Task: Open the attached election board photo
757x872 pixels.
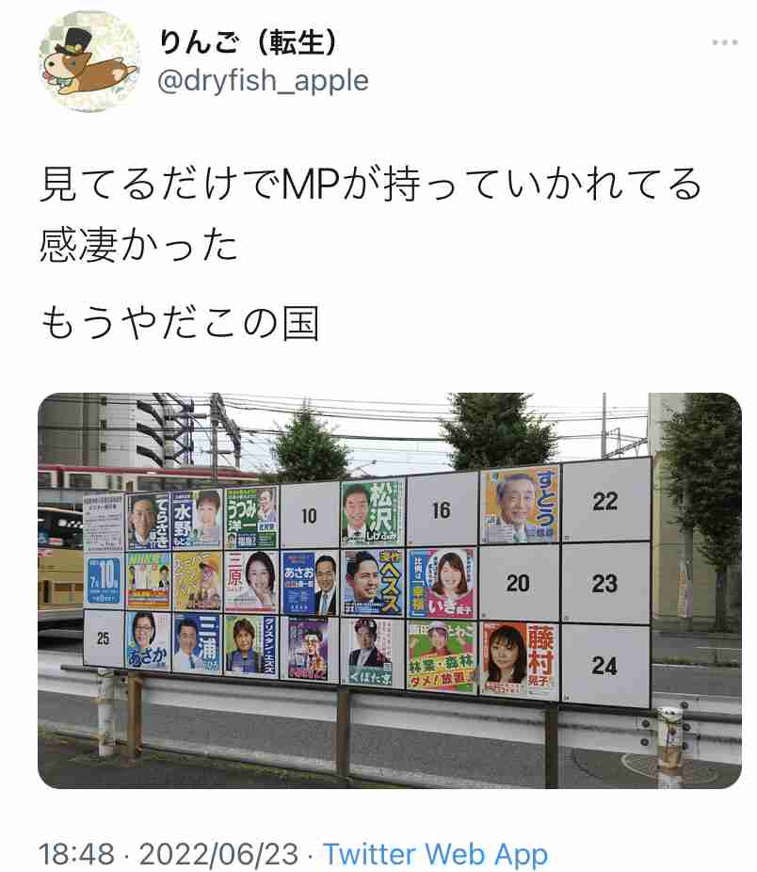Action: tap(390, 590)
